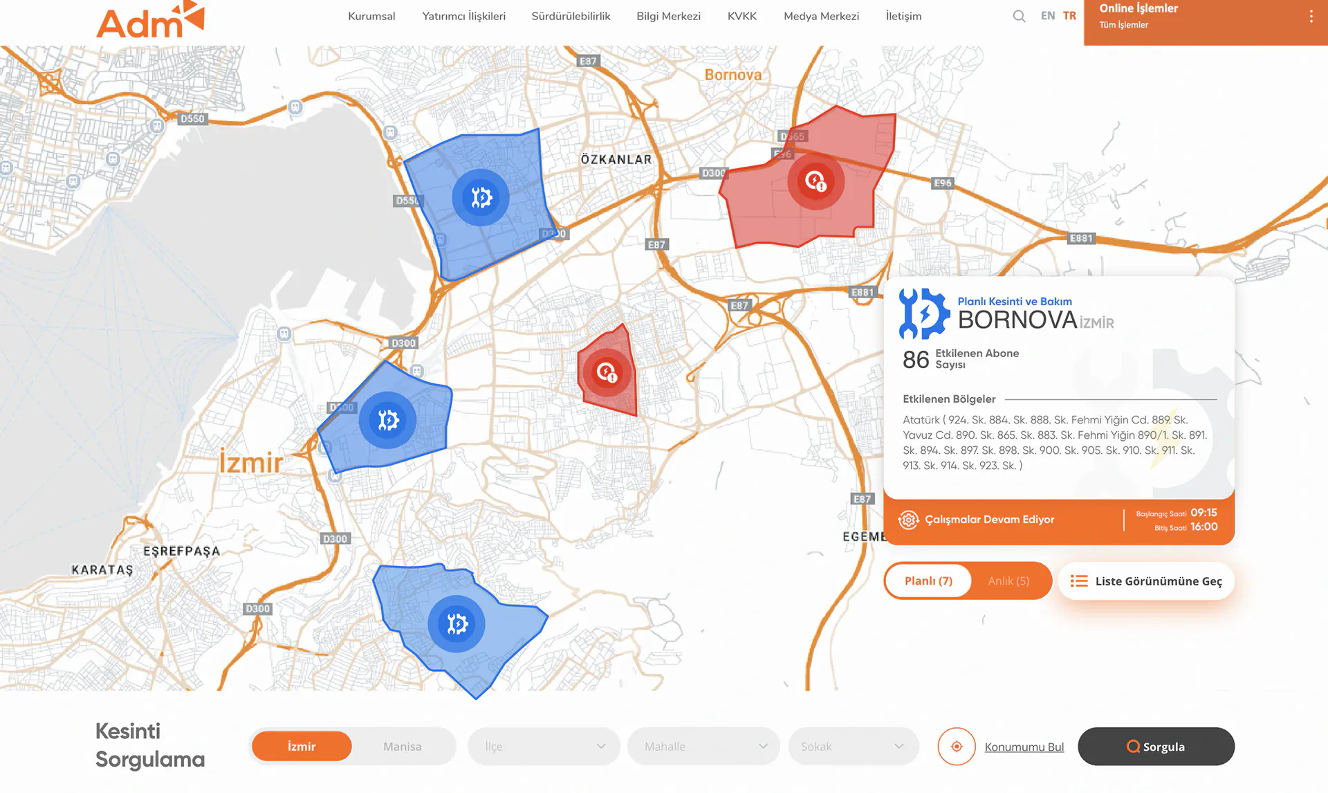Run the query with Sorgula

point(1156,747)
